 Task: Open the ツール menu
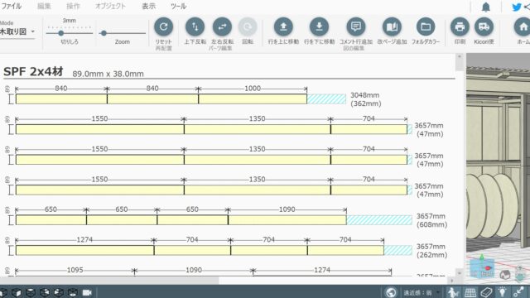[x=179, y=6]
